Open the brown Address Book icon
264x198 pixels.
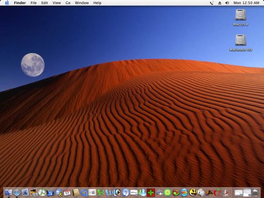click(76, 192)
